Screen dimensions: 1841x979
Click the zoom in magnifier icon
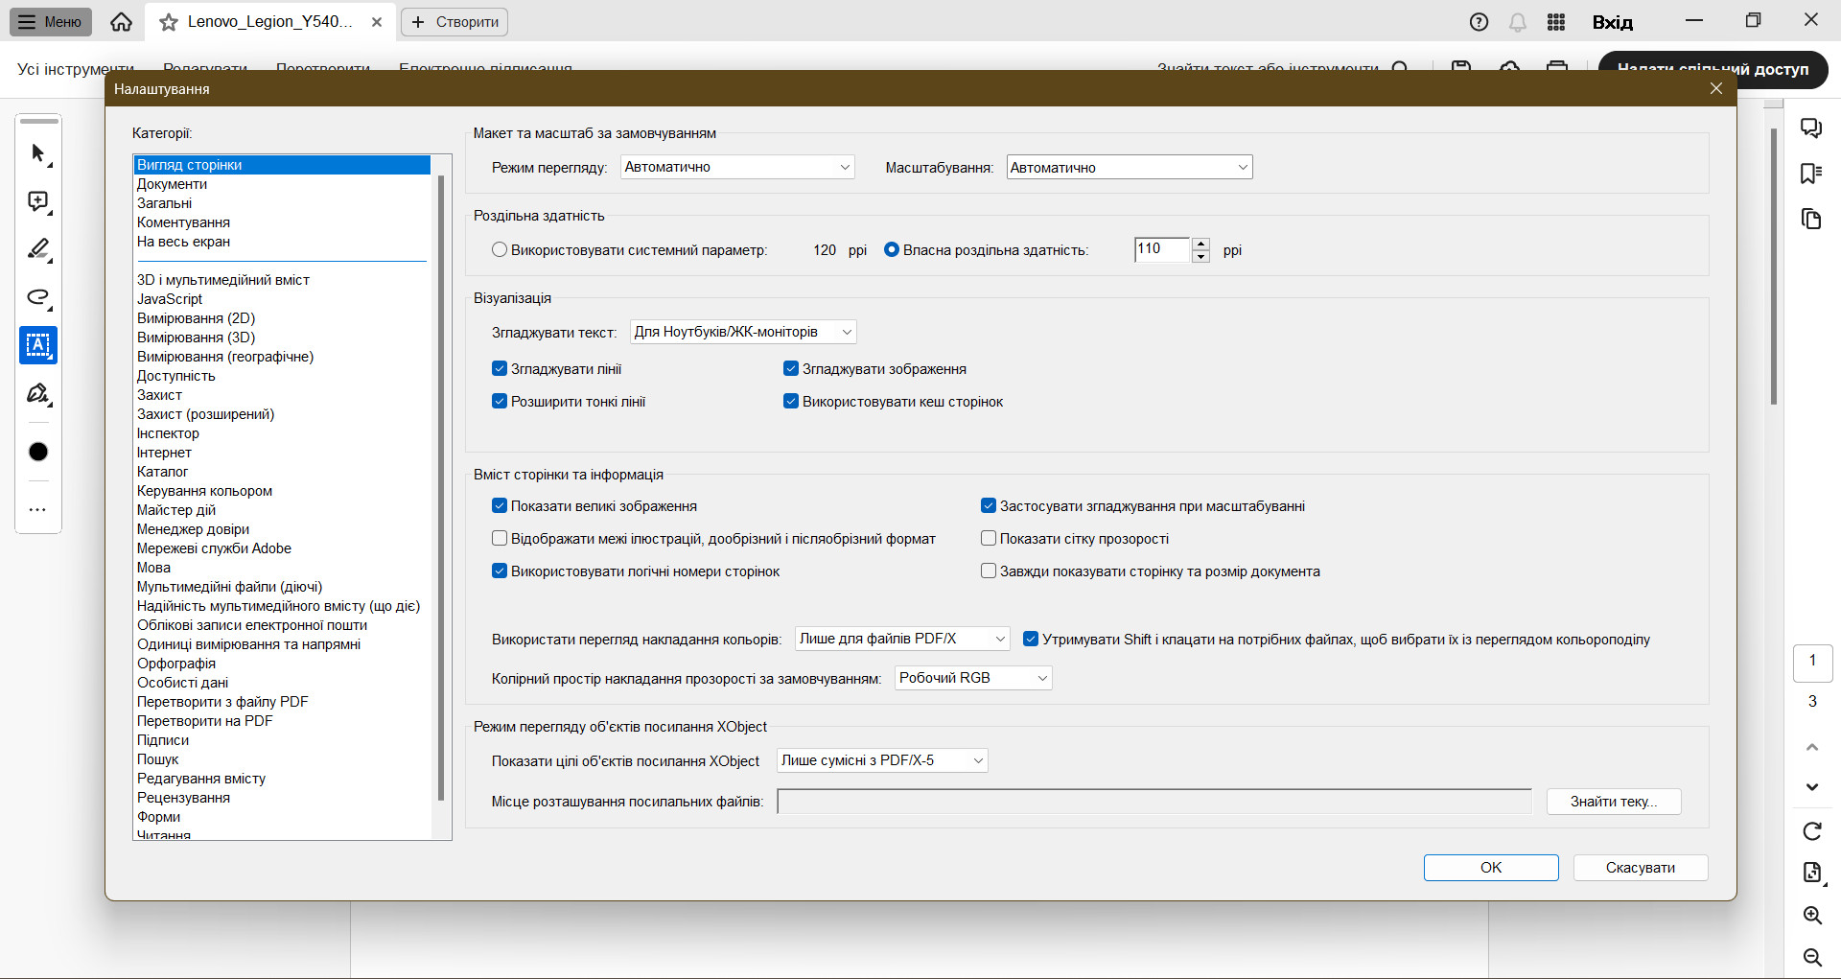(1811, 916)
